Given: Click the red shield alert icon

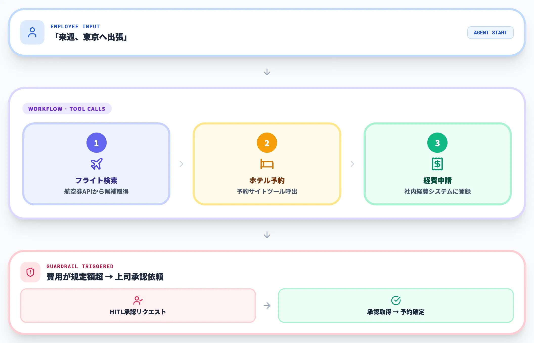Looking at the screenshot, I should (x=30, y=272).
